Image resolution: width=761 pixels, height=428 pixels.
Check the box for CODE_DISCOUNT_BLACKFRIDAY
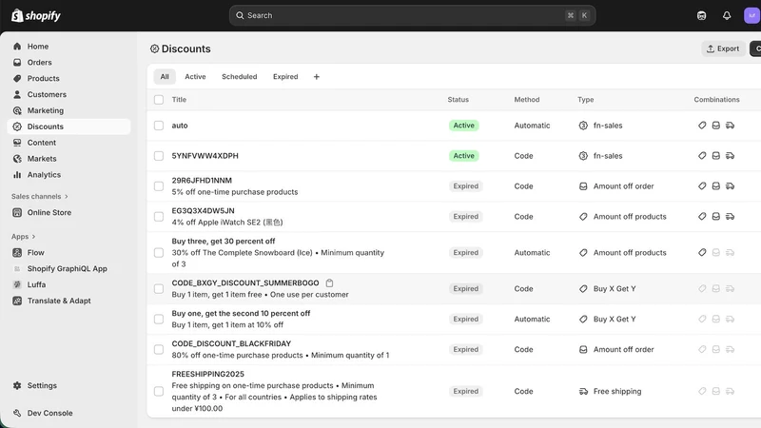159,349
